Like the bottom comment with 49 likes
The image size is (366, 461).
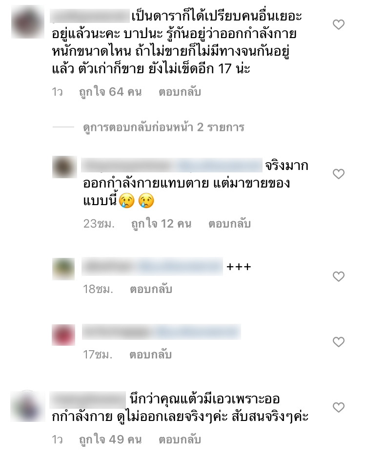point(338,407)
